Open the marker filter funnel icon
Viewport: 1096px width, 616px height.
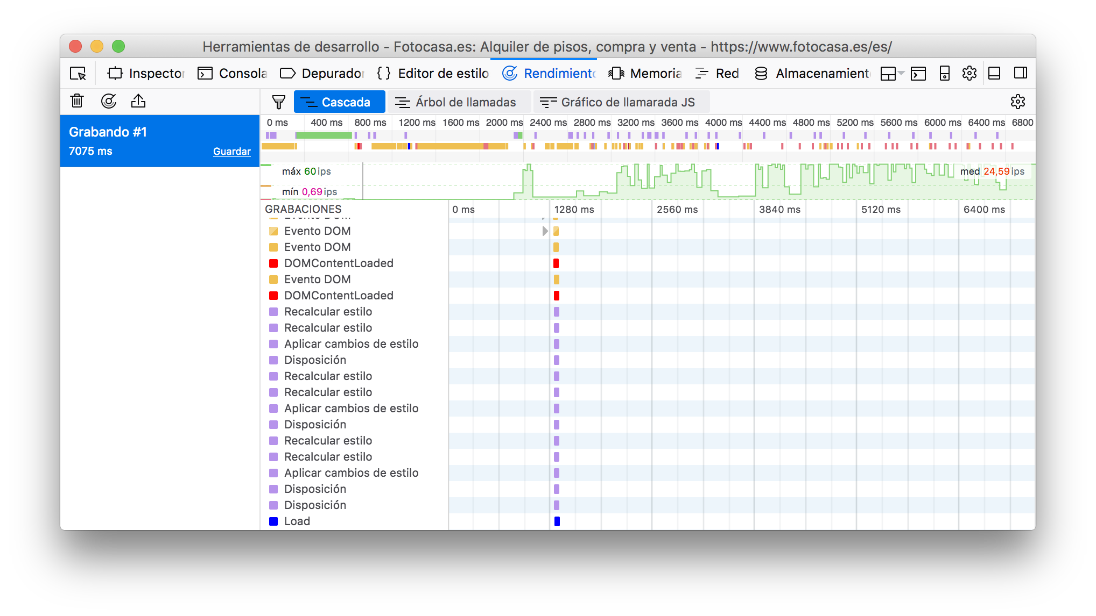[278, 102]
